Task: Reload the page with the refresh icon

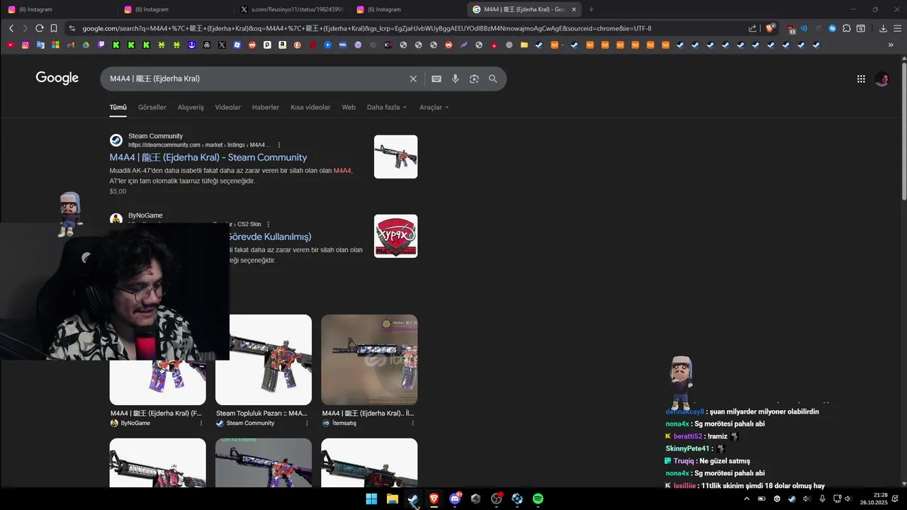Action: [x=39, y=28]
